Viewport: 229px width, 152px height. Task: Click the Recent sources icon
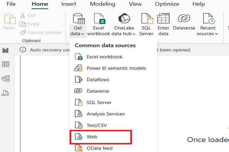pyautogui.click(x=209, y=19)
